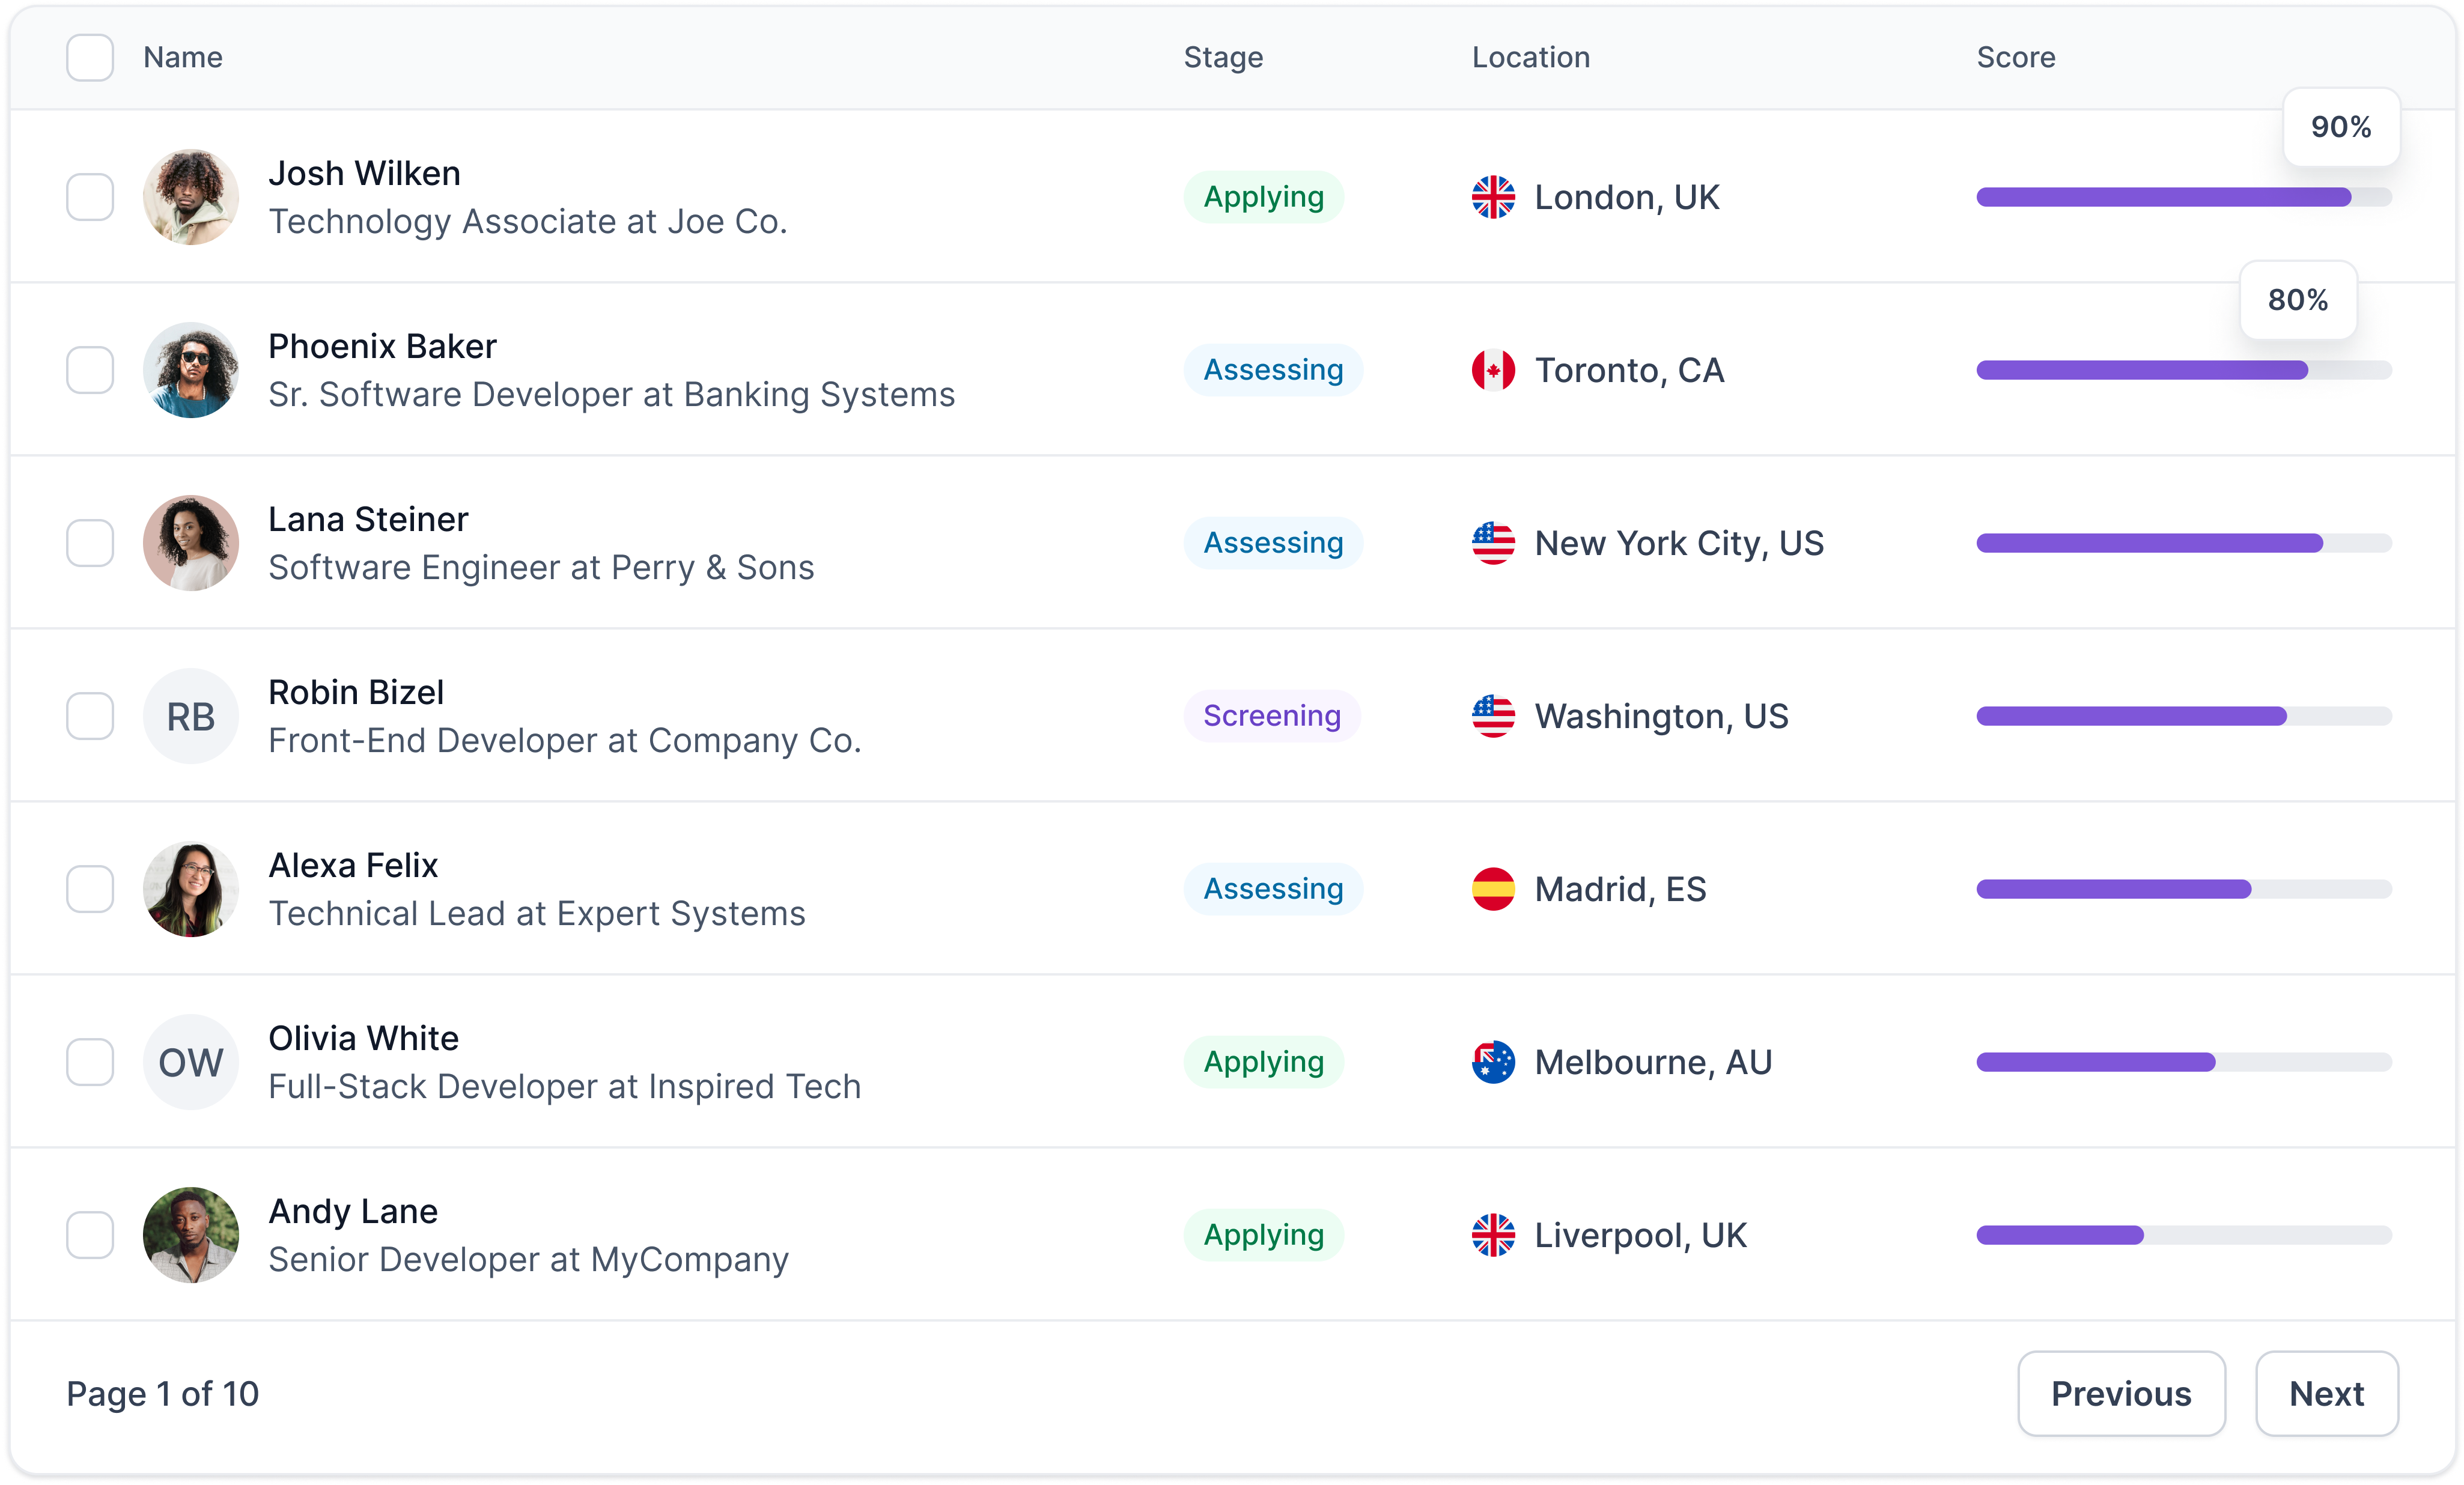The width and height of the screenshot is (2464, 1485).
Task: Click the Location column header
Action: pyautogui.click(x=1530, y=57)
